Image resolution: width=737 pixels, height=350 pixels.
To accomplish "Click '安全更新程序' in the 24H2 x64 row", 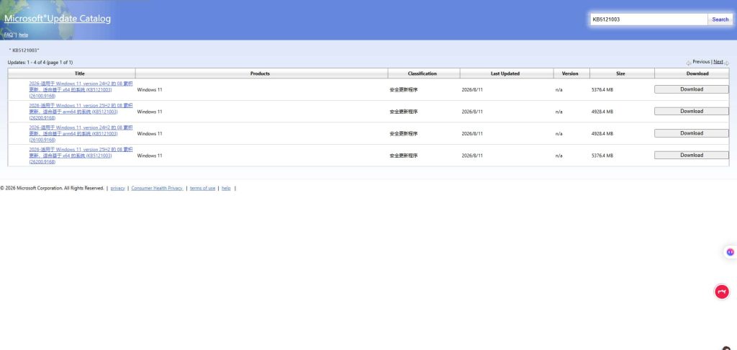I will point(403,89).
